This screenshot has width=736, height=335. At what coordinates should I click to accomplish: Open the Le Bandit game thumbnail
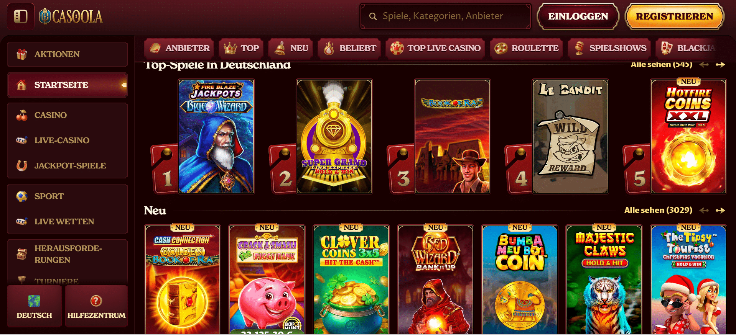click(570, 136)
